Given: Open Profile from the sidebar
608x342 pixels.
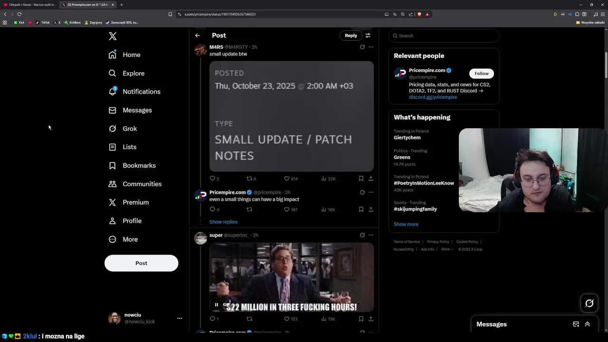Looking at the screenshot, I should pos(125,221).
